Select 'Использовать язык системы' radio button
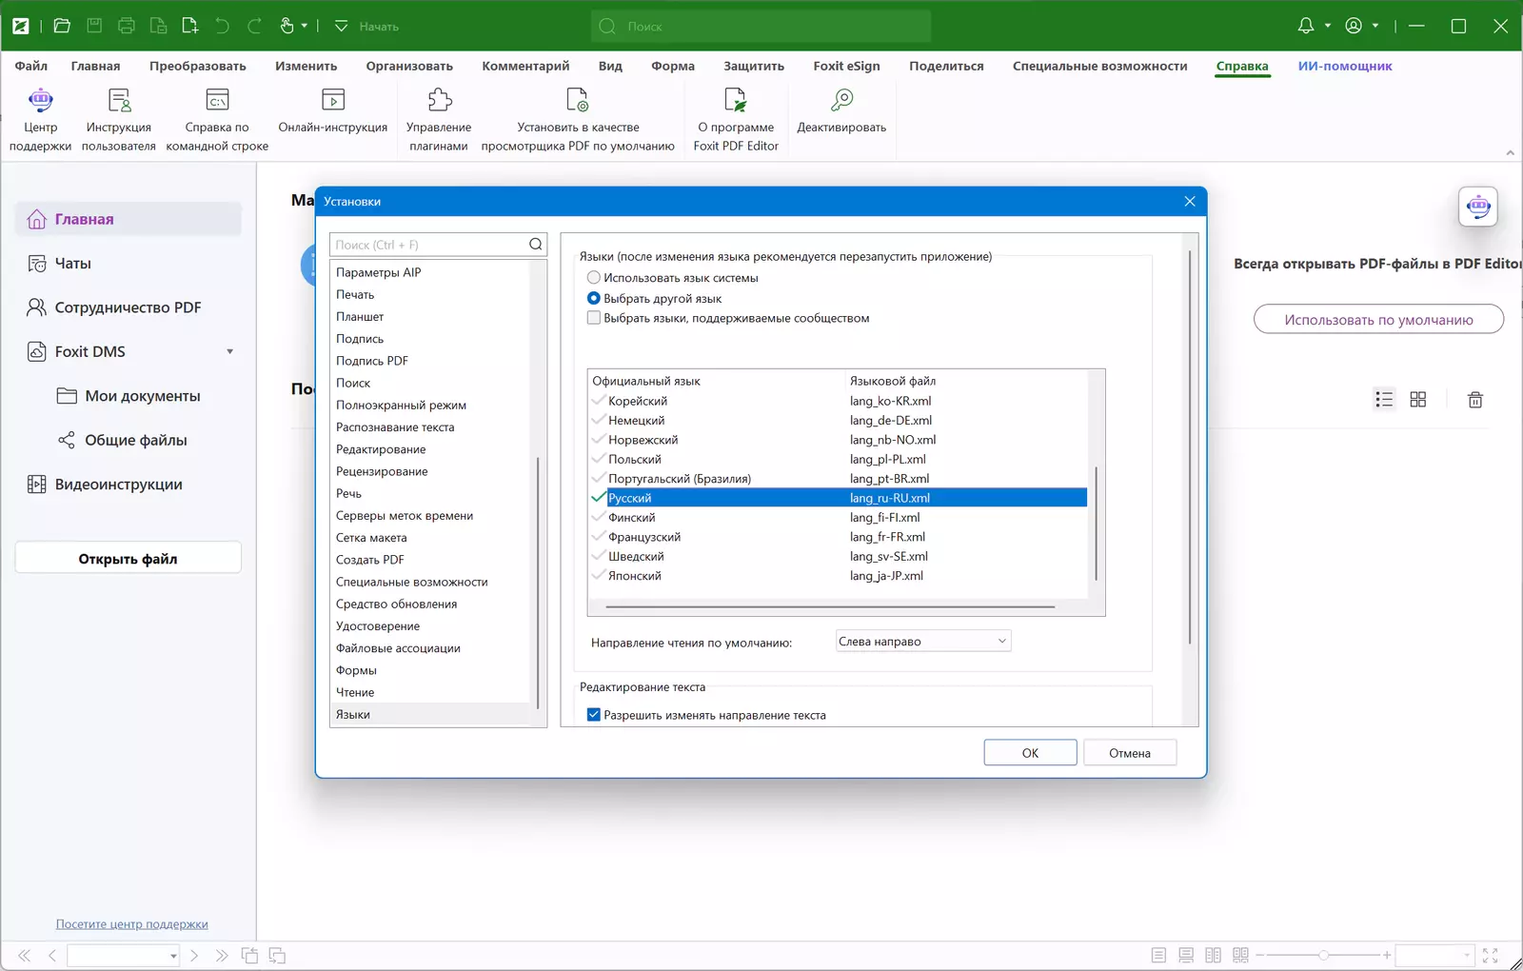Viewport: 1523px width, 971px height. click(x=594, y=278)
